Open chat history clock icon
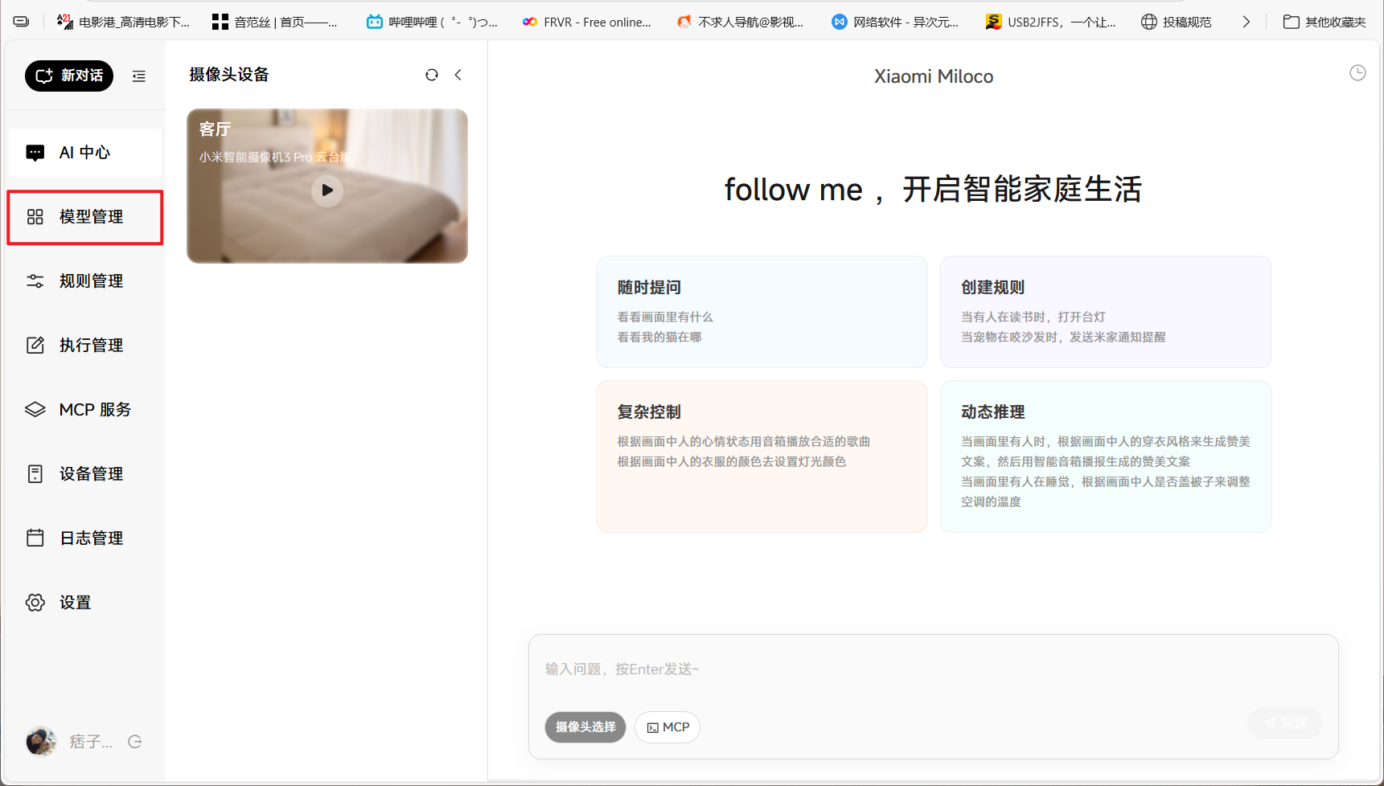The width and height of the screenshot is (1384, 786). [x=1357, y=73]
